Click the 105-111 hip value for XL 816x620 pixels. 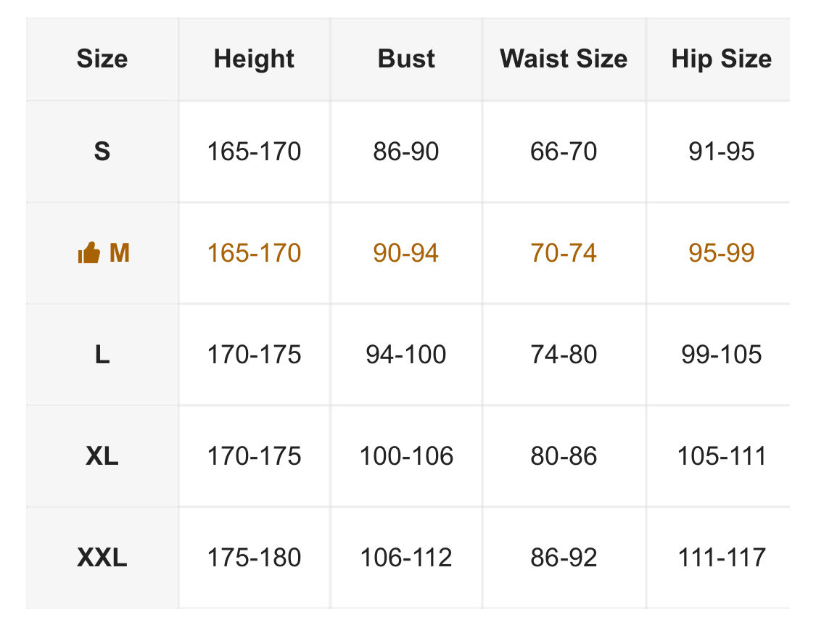click(x=721, y=456)
